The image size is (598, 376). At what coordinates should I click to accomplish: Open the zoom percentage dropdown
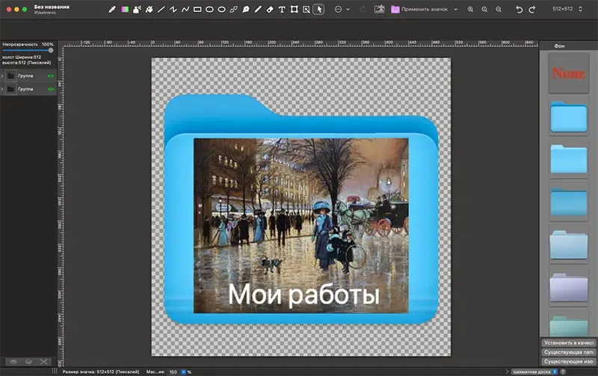coord(183,372)
